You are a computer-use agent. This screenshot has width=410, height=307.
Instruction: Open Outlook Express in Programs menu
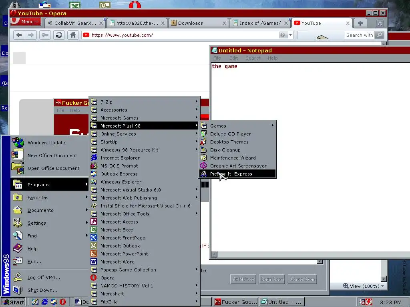(x=145, y=174)
